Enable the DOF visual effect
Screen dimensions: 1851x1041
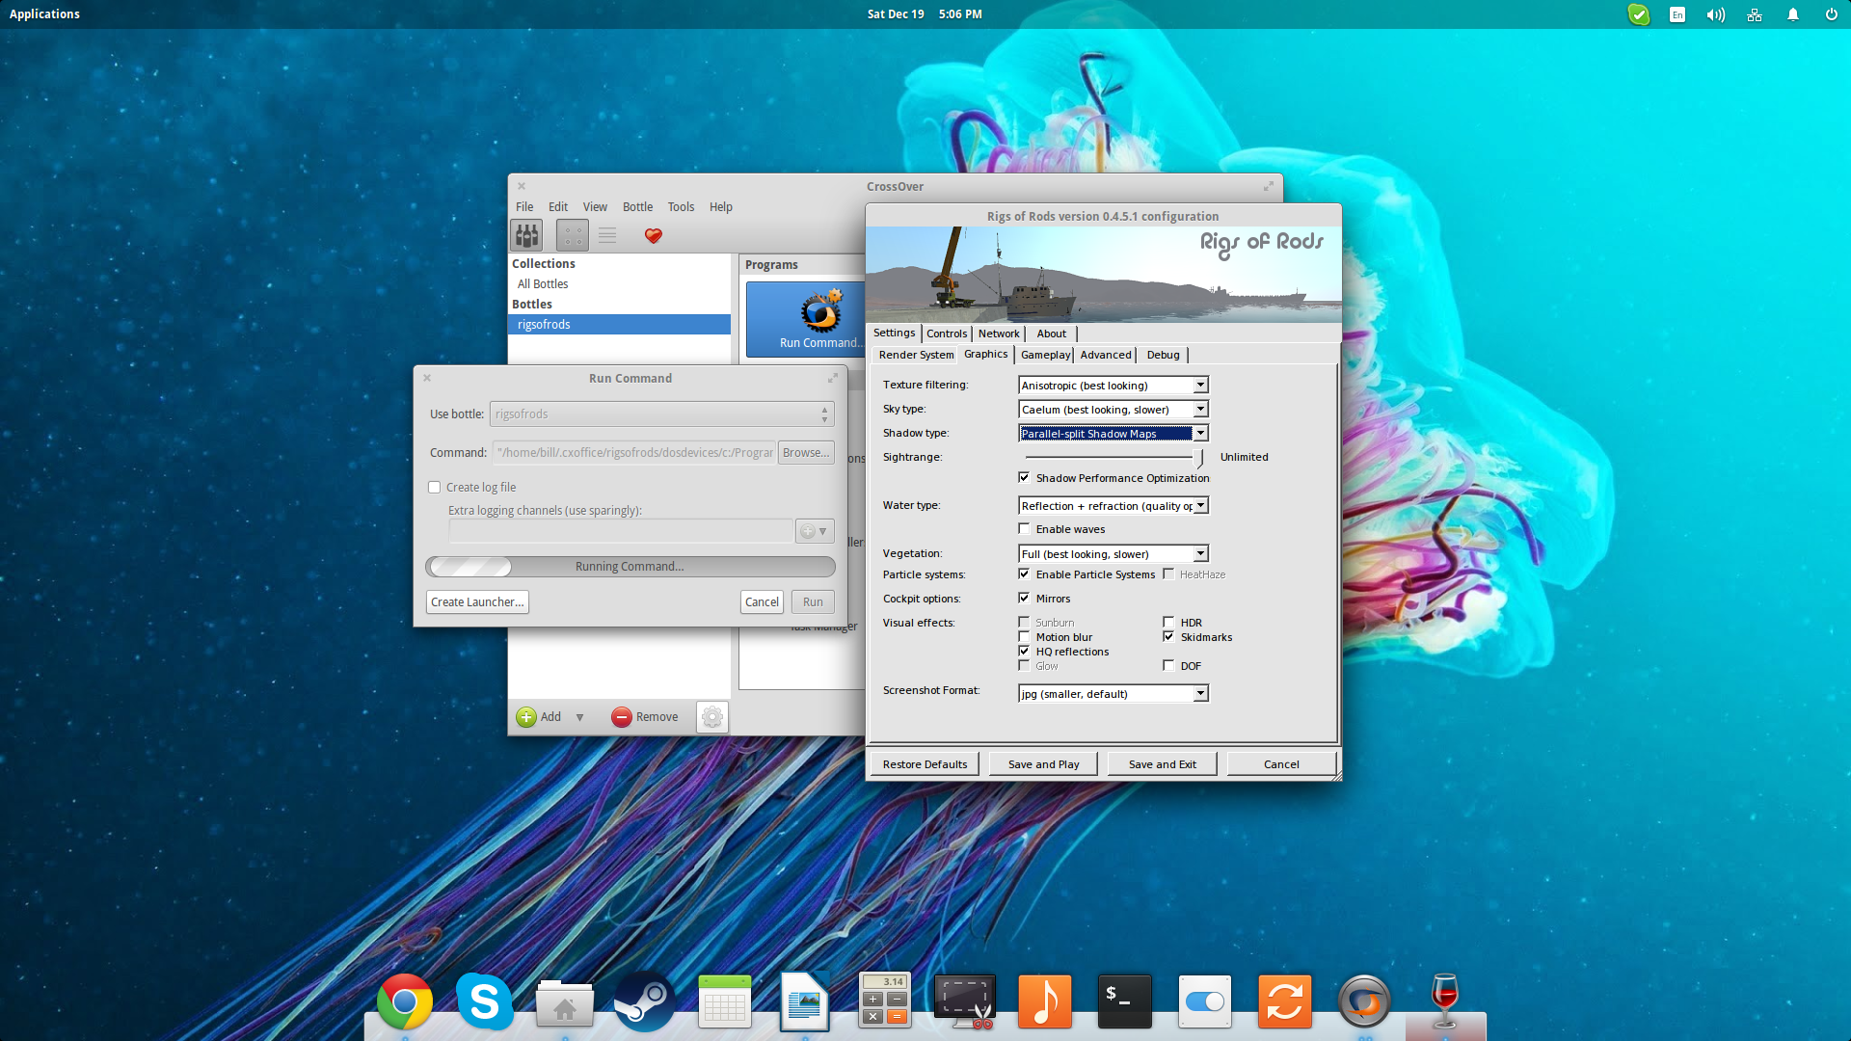(x=1168, y=665)
